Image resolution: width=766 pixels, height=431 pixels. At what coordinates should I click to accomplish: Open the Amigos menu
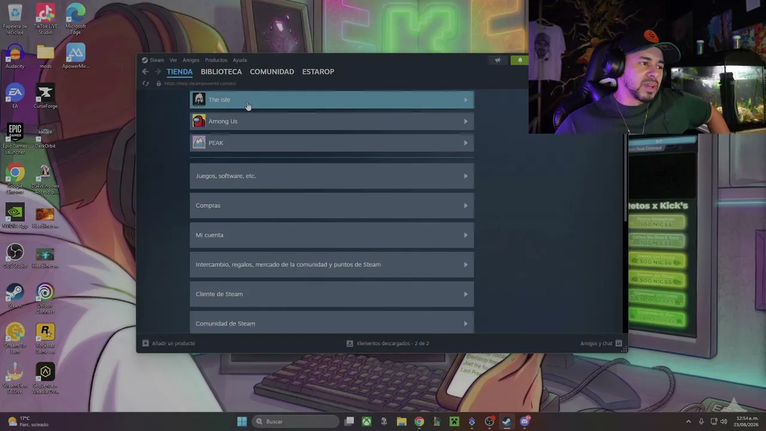(x=191, y=60)
